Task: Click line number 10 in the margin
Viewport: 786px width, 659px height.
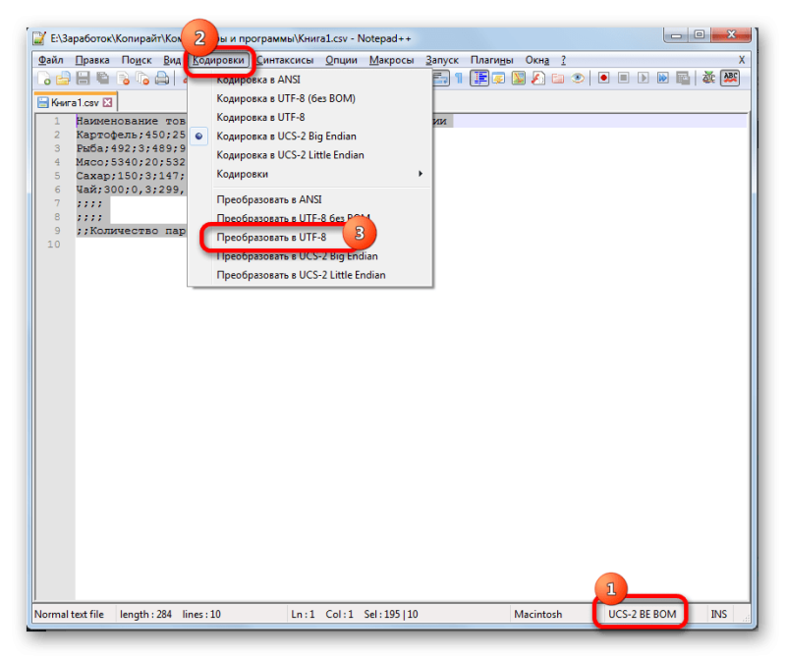Action: click(54, 245)
